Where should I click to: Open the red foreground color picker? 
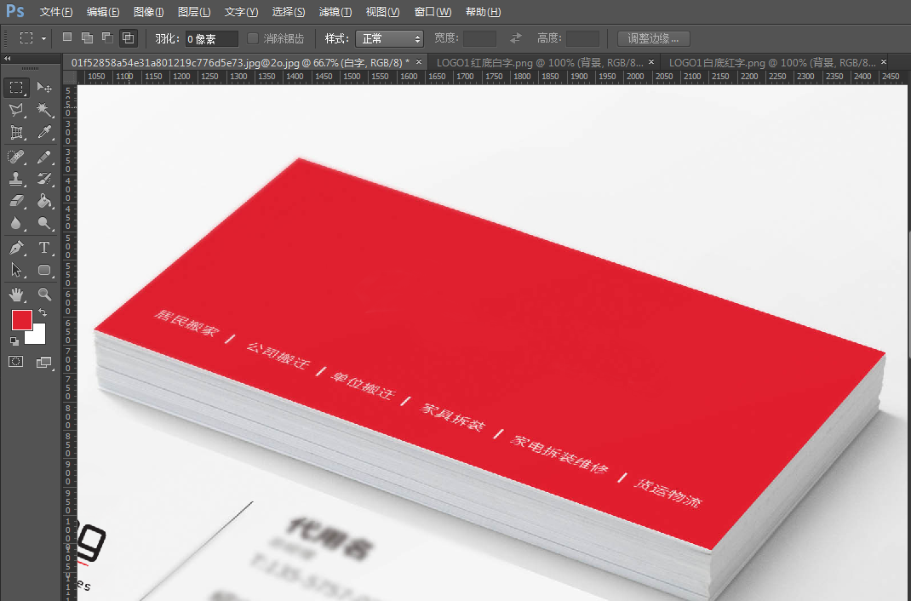[21, 319]
